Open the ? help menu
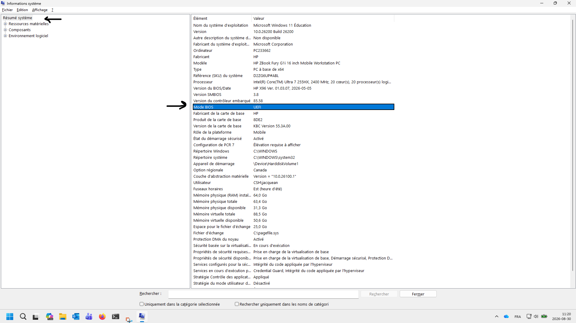 (x=52, y=10)
